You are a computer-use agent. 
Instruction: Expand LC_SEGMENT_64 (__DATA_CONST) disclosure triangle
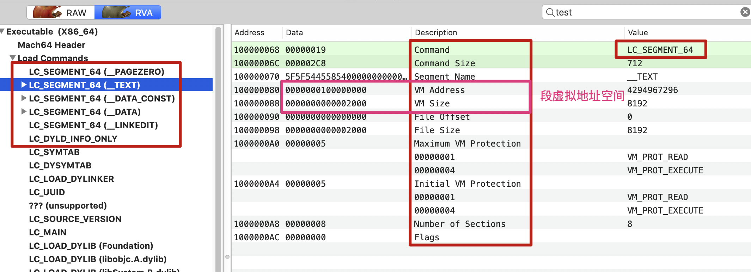[x=24, y=98]
